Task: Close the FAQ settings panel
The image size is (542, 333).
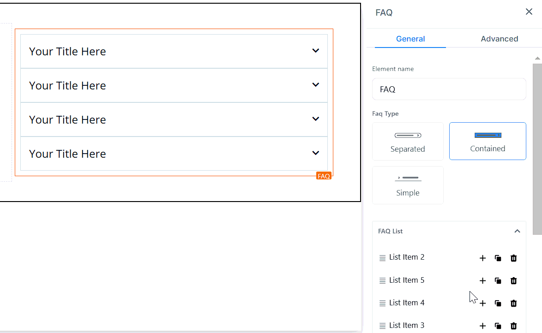Action: click(529, 12)
